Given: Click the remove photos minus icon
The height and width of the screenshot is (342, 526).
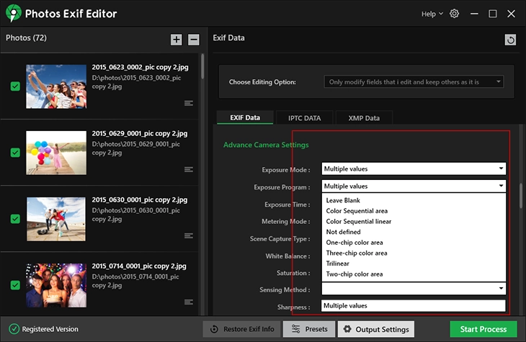Looking at the screenshot, I should click(194, 40).
